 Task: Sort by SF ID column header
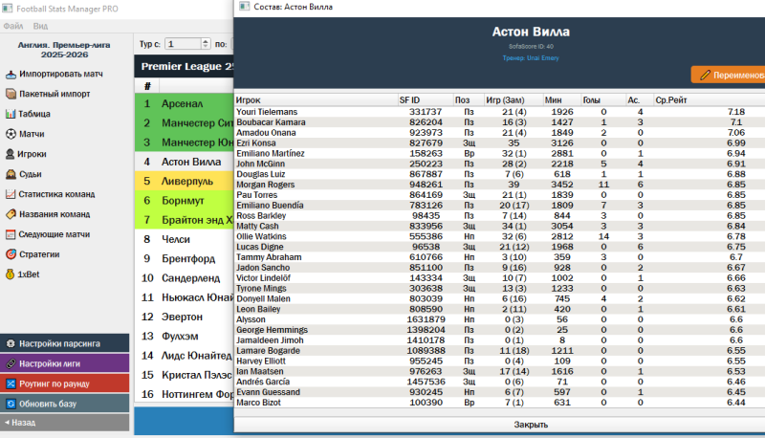pos(426,100)
